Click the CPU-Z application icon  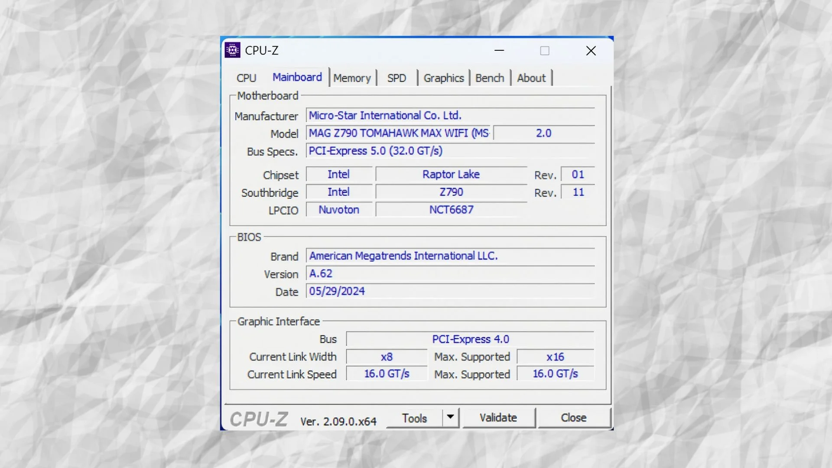(x=233, y=50)
